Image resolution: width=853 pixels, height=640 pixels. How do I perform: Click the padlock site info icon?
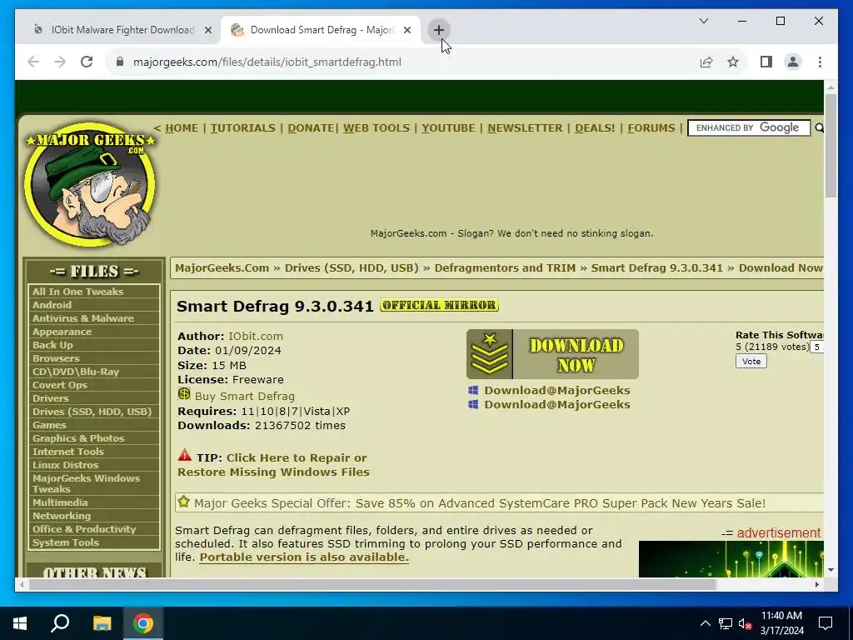point(120,62)
